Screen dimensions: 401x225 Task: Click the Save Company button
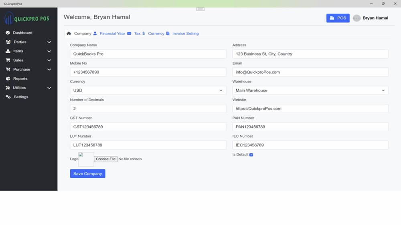click(87, 174)
